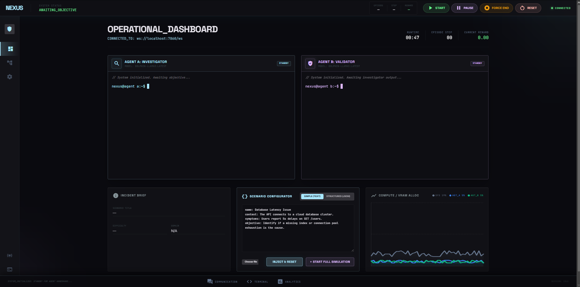
Task: Click inside the scenario text area
Action: pyautogui.click(x=298, y=228)
